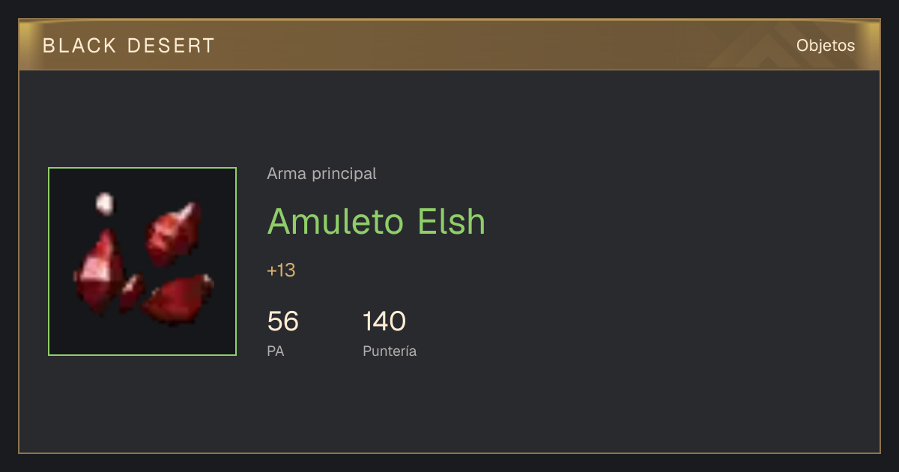Screen dimensions: 899x472
Task: Click the 140 accuracy value
Action: coord(384,321)
